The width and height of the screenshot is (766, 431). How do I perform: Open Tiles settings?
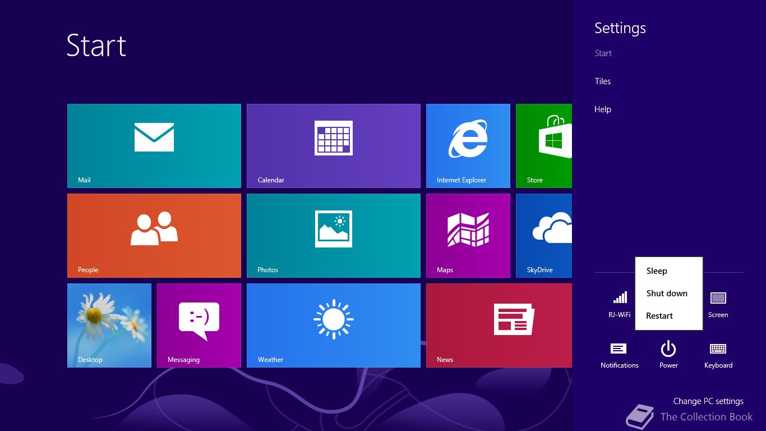(x=603, y=81)
